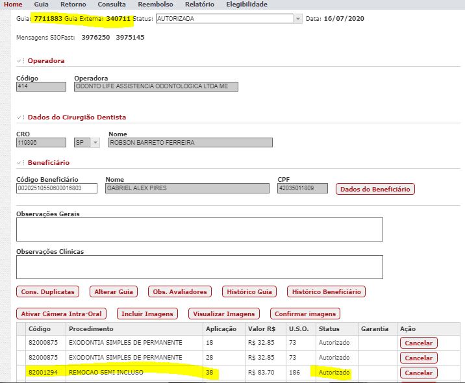Click the Dados do Beneficiário button
Screen dimensions: 465x383
click(375, 189)
